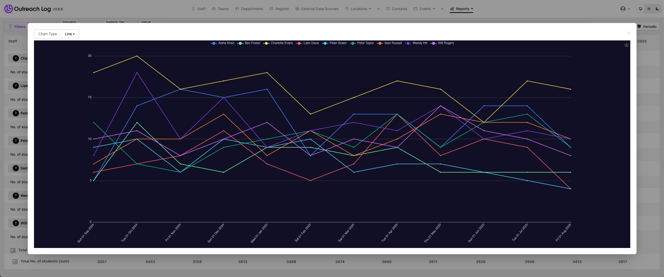Switch to system theme monitor icon
Image resolution: width=664 pixels, height=277 pixels.
click(641, 9)
